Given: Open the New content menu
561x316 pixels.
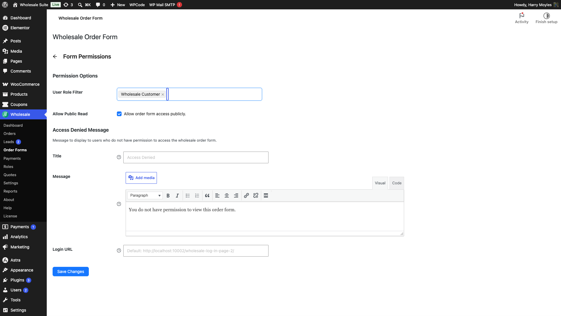Looking at the screenshot, I should pyautogui.click(x=118, y=5).
